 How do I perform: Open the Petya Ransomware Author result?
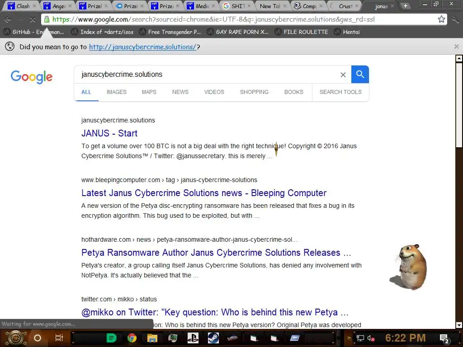pyautogui.click(x=216, y=253)
